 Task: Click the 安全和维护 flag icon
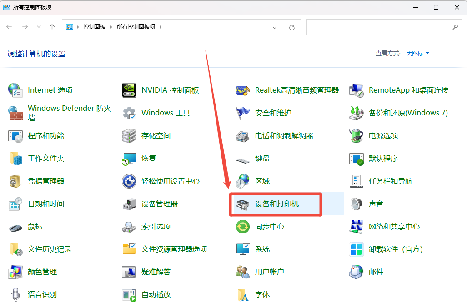(x=243, y=113)
